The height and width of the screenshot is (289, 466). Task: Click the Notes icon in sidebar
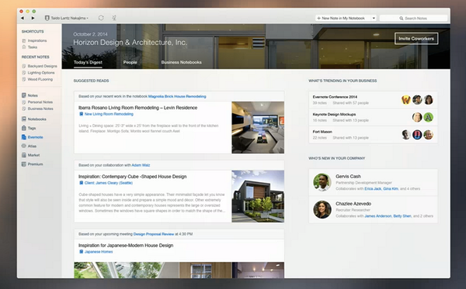24,95
